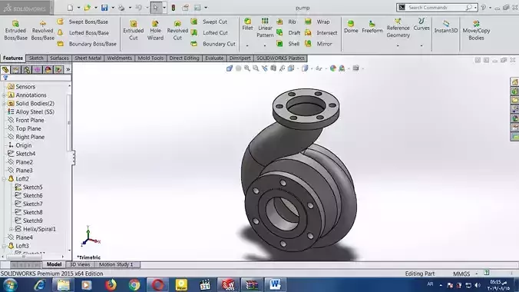Click the Extruded Boss/Base tool
This screenshot has width=519, height=292.
pyautogui.click(x=15, y=31)
